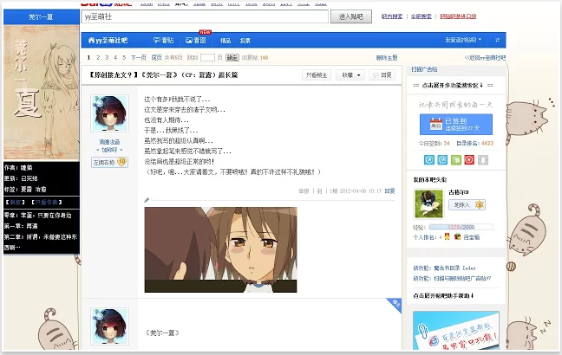The image size is (562, 355).
Task: Click the experience progress bar showing 1379/2000
Action: pos(461,227)
